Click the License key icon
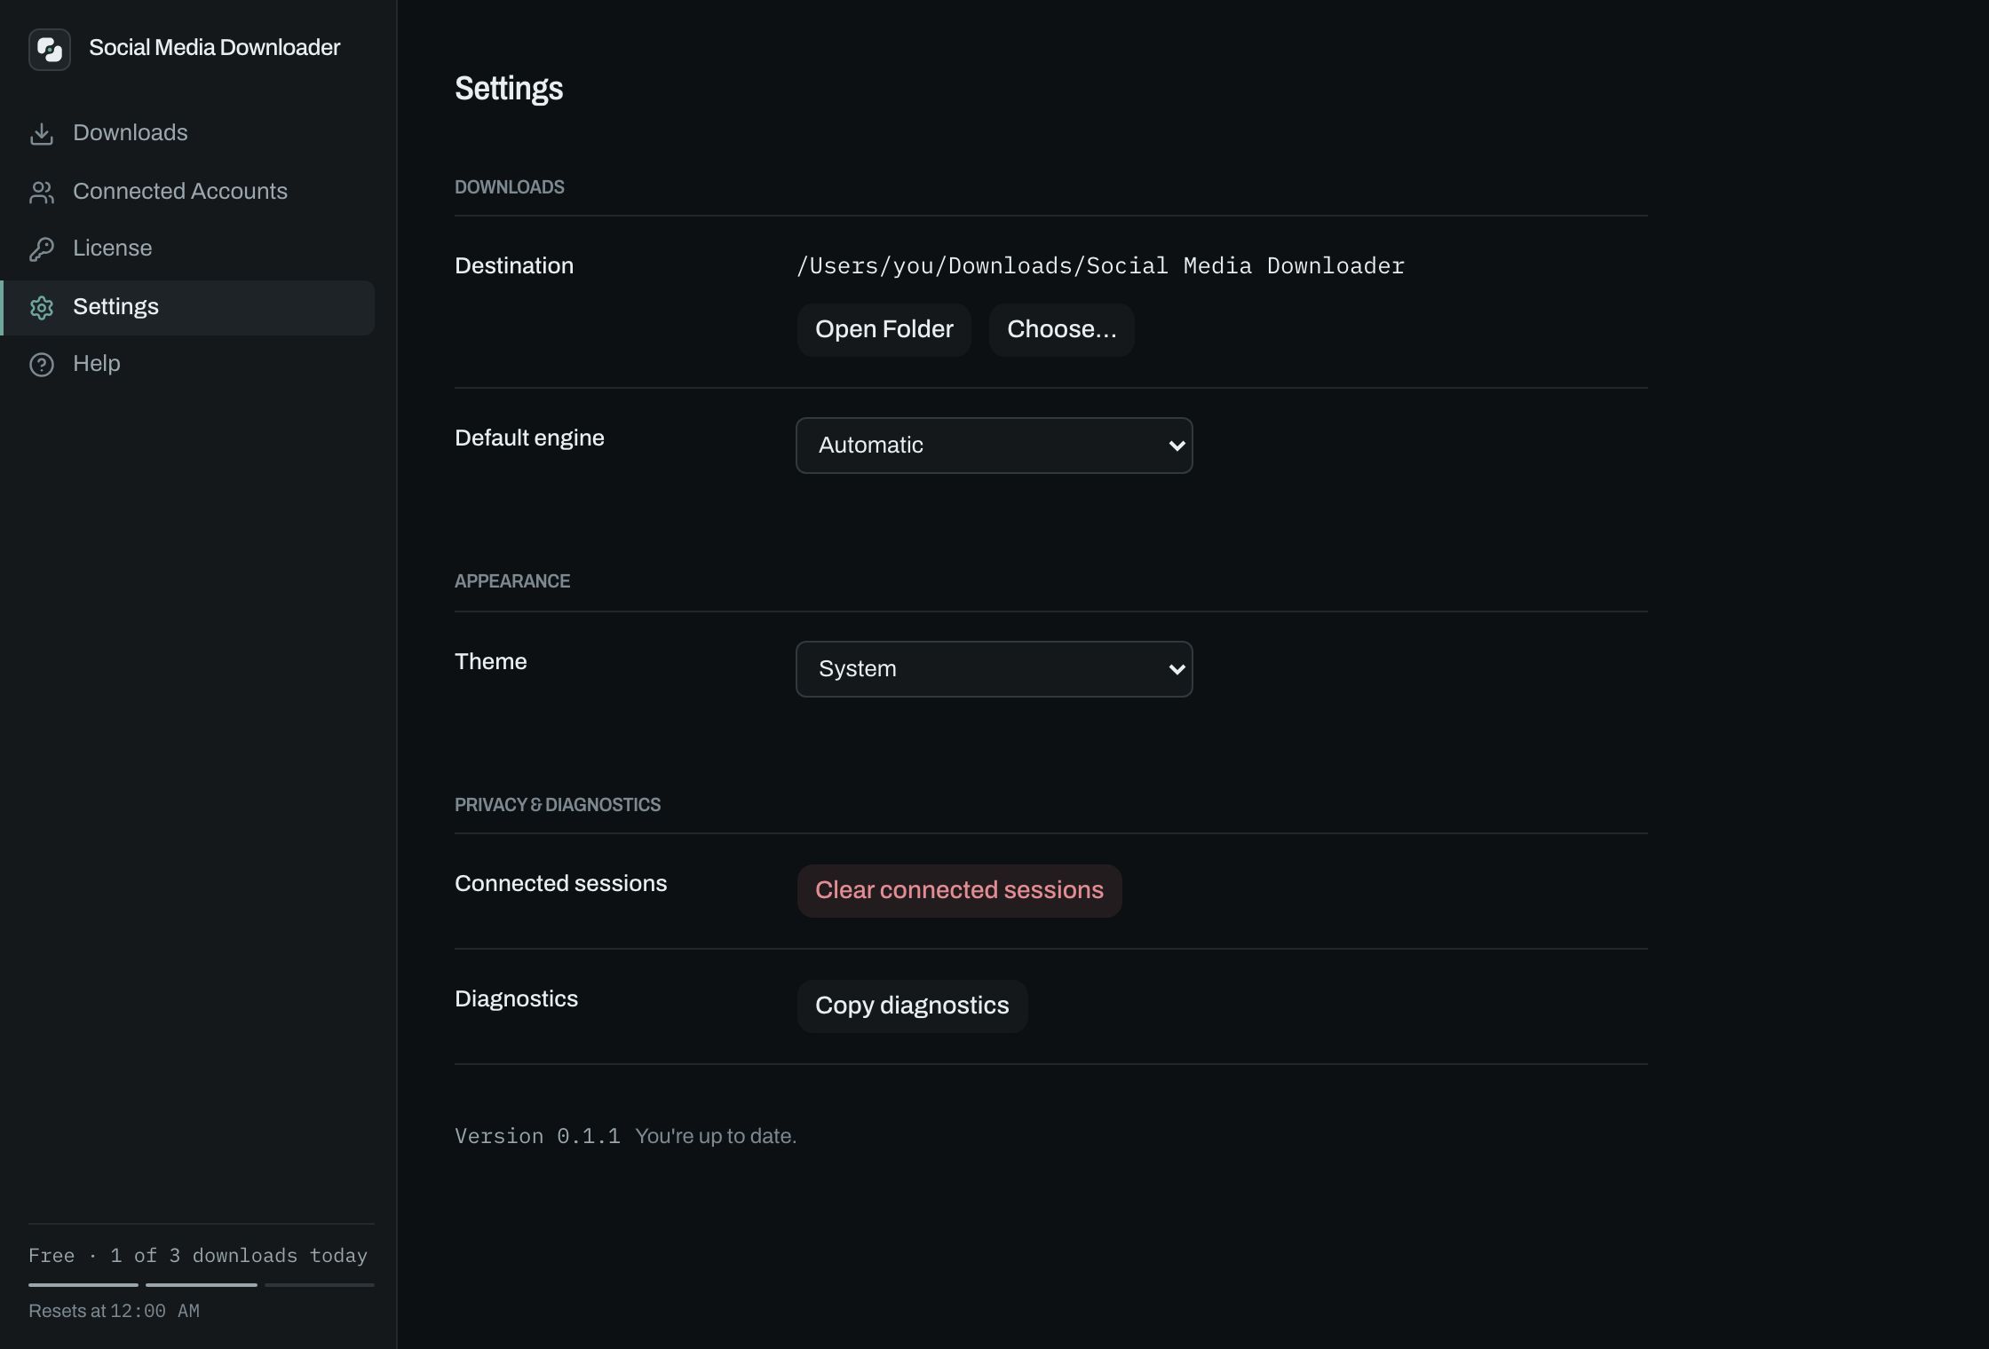Viewport: 1989px width, 1349px height. click(42, 249)
